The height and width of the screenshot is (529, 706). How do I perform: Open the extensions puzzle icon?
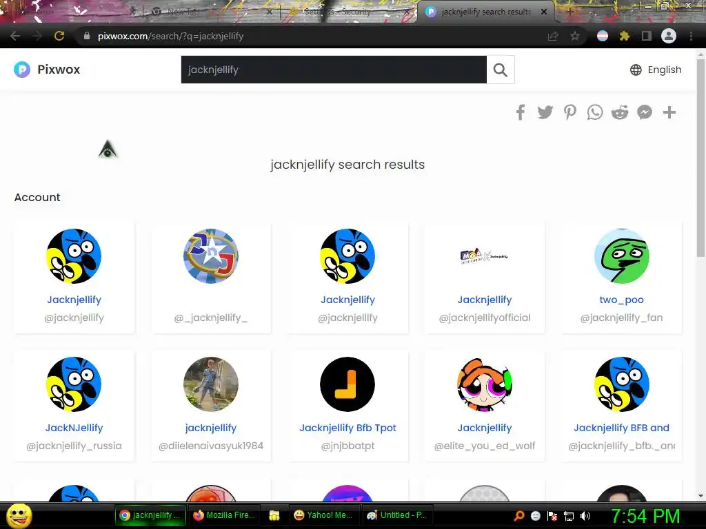(624, 36)
